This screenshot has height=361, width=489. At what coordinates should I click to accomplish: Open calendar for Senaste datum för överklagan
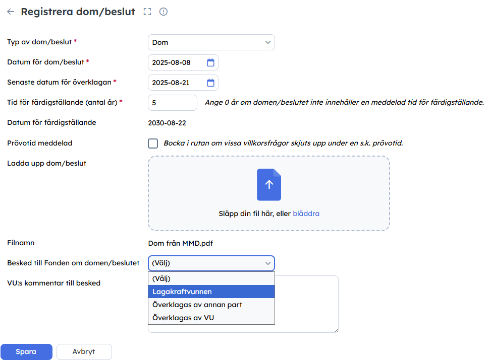211,83
